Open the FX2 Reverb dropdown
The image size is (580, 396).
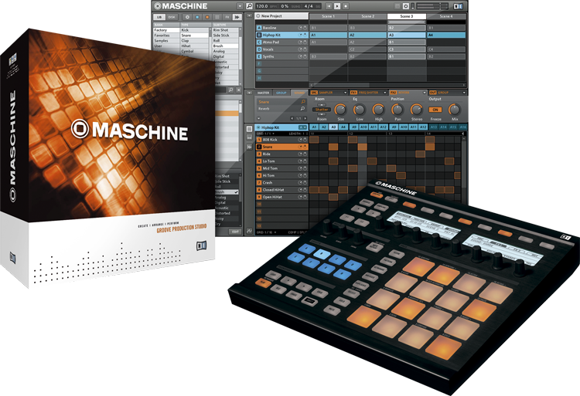point(425,93)
